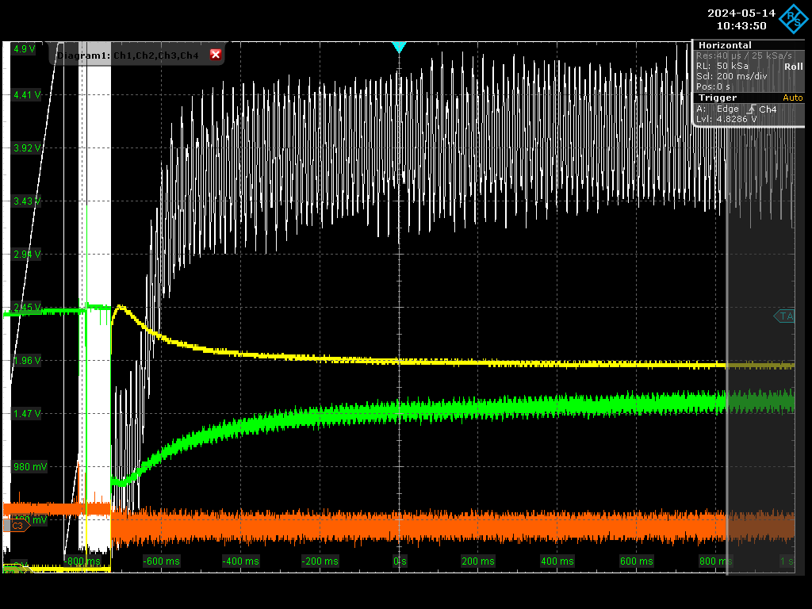Select the C3 channel ground marker
812x609 pixels.
pos(17,526)
